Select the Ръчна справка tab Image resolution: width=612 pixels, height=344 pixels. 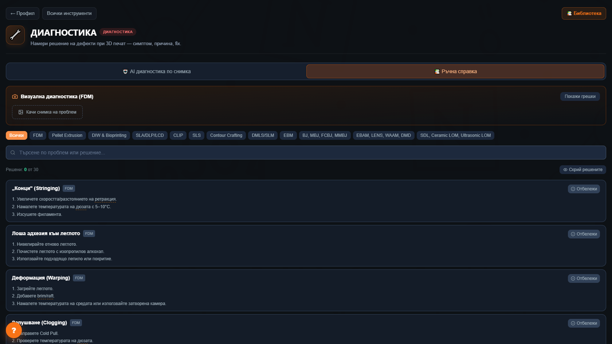[455, 71]
